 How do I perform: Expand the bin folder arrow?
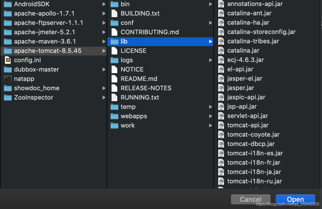(x=210, y=4)
